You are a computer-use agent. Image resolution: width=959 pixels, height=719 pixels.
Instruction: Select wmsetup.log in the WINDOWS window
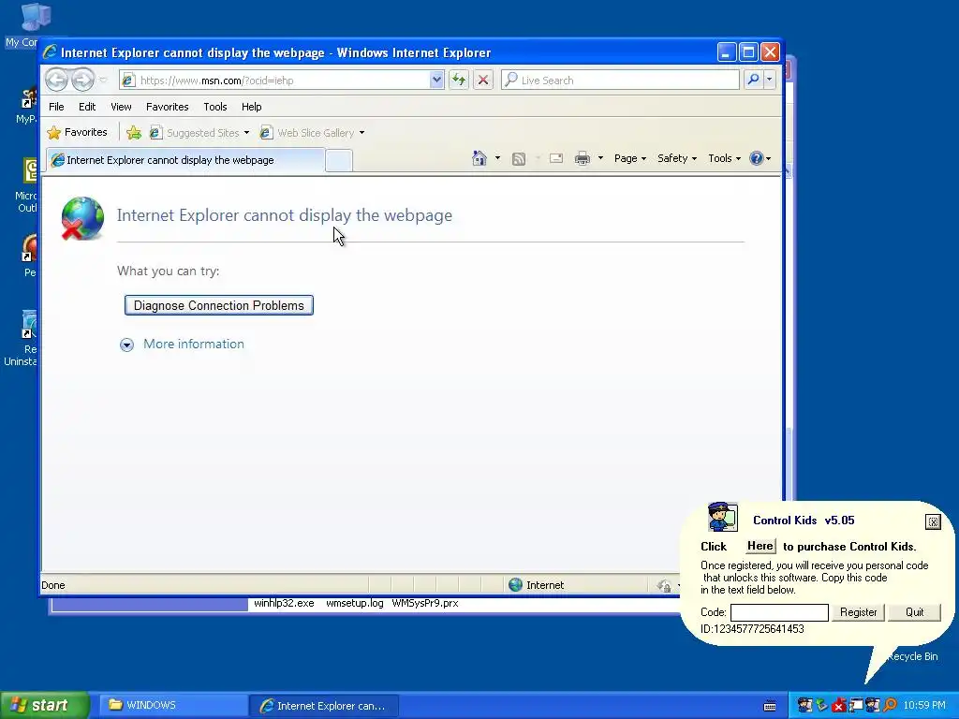355,603
